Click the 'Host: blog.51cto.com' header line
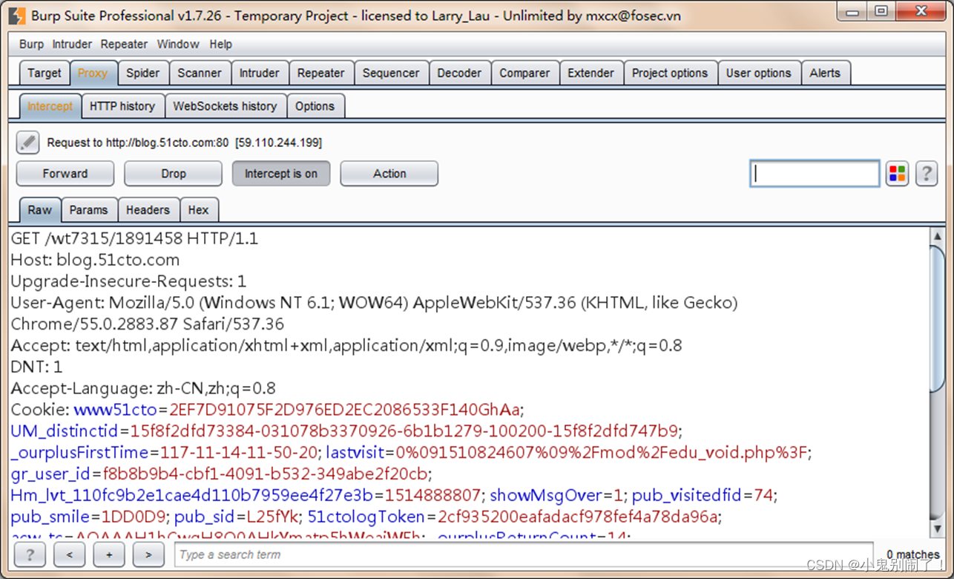954x579 pixels. click(x=95, y=261)
